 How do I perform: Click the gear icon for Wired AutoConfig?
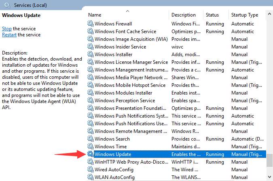click(x=90, y=169)
